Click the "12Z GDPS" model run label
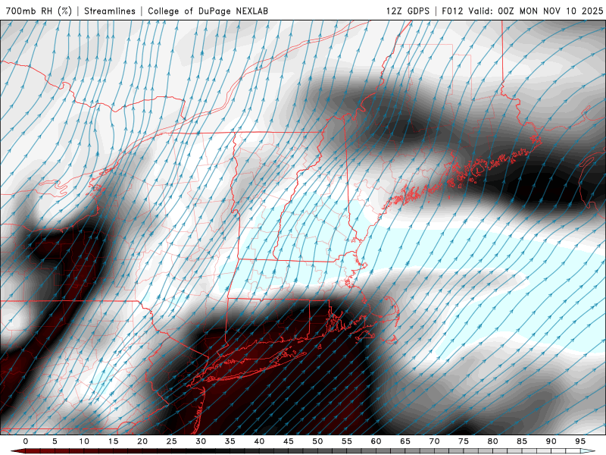Screen dimensions: 606x455 click(x=408, y=11)
